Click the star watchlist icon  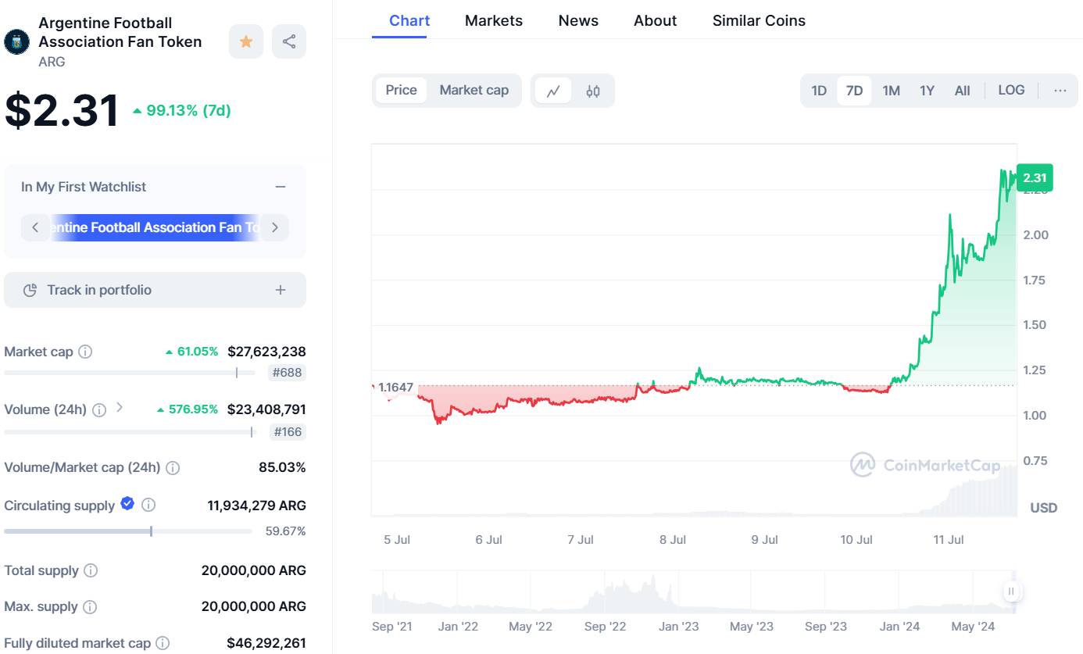tap(246, 41)
